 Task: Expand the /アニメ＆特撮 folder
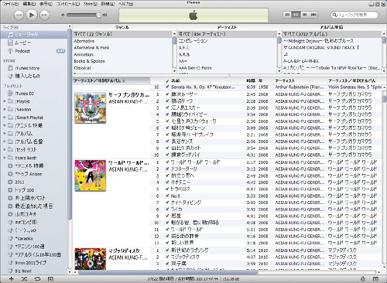pyautogui.click(x=5, y=125)
